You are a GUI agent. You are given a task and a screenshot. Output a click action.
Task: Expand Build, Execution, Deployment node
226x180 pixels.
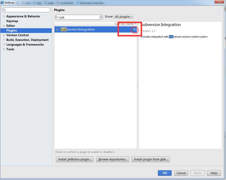click(x=4, y=40)
